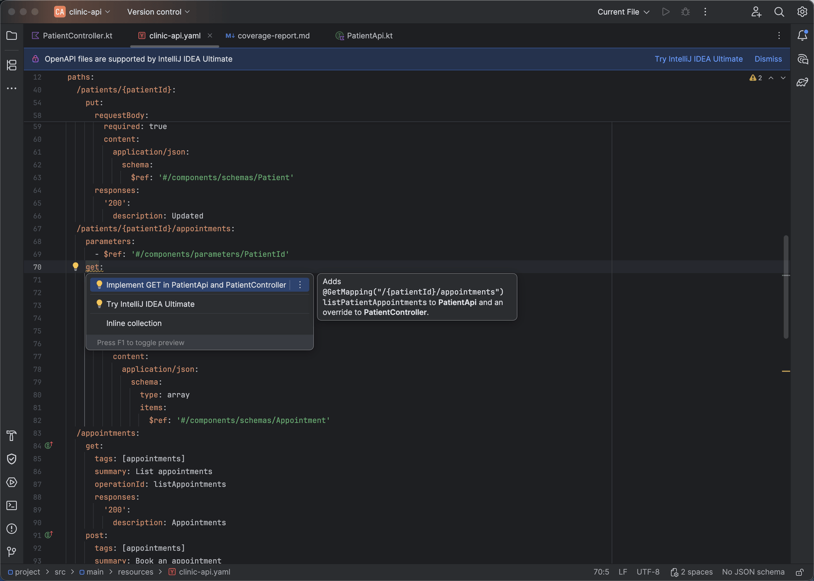The width and height of the screenshot is (814, 581).
Task: Switch to PatientApi.kt tab
Action: tap(364, 36)
